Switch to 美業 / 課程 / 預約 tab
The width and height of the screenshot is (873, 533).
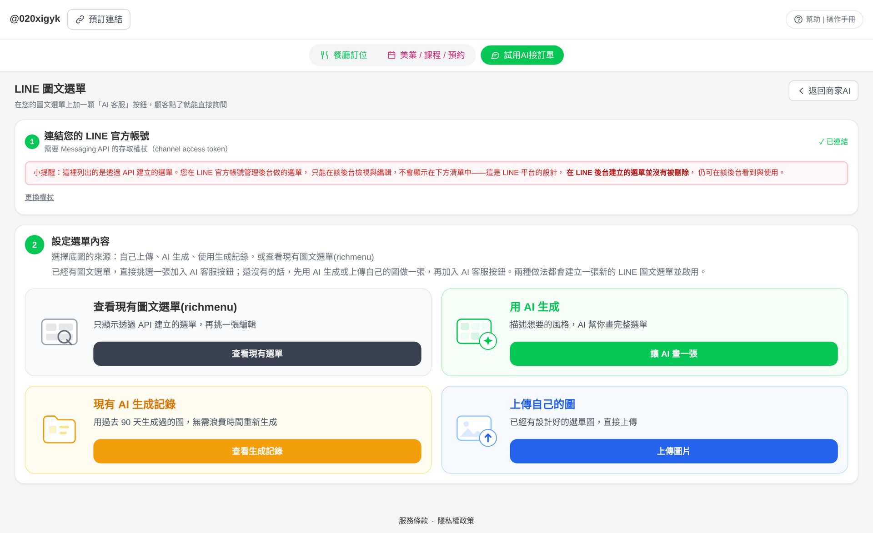point(426,55)
